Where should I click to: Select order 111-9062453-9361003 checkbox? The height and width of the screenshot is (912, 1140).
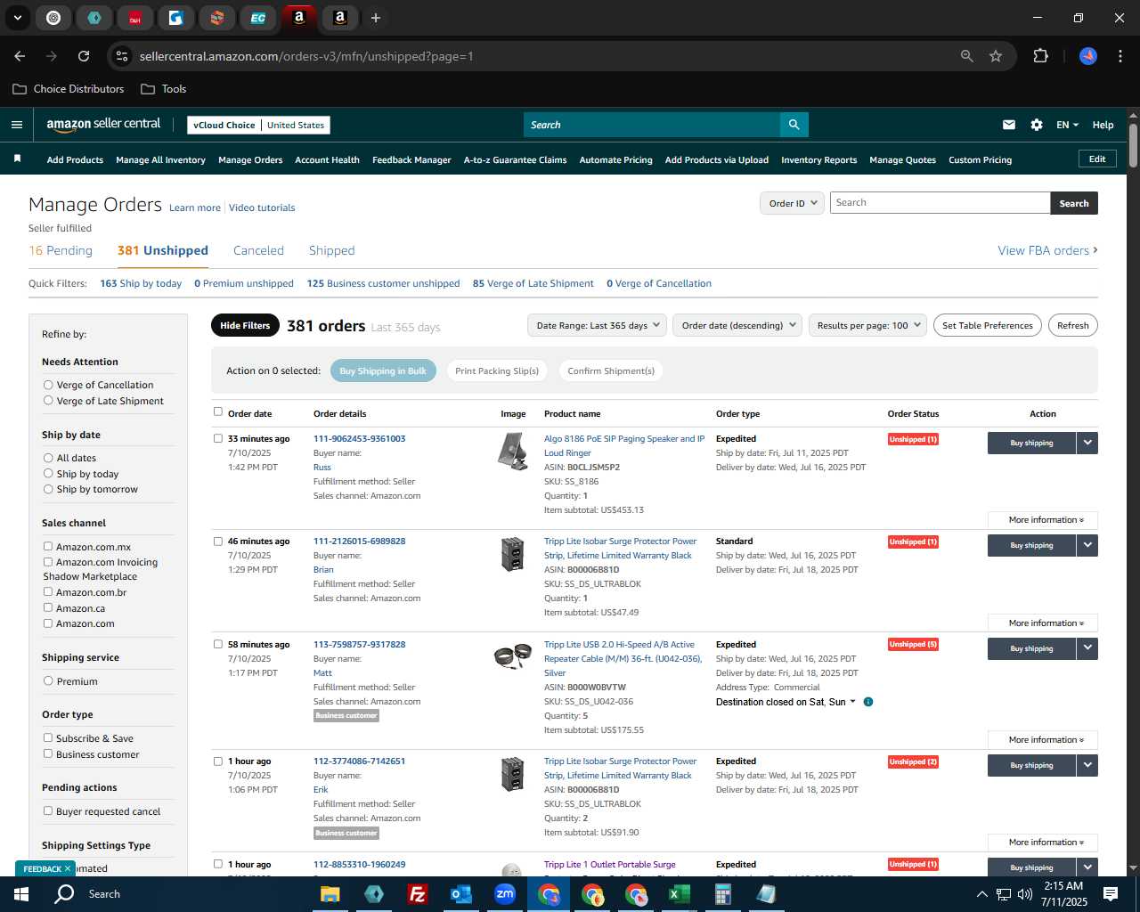[x=218, y=438]
